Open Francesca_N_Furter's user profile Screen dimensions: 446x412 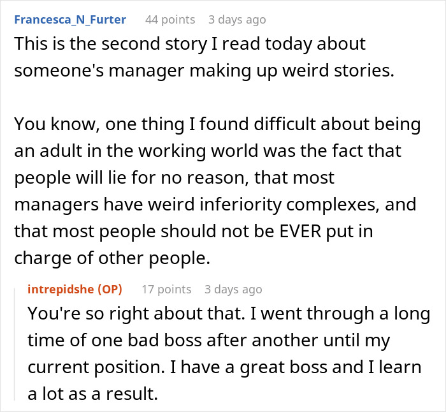[69, 19]
